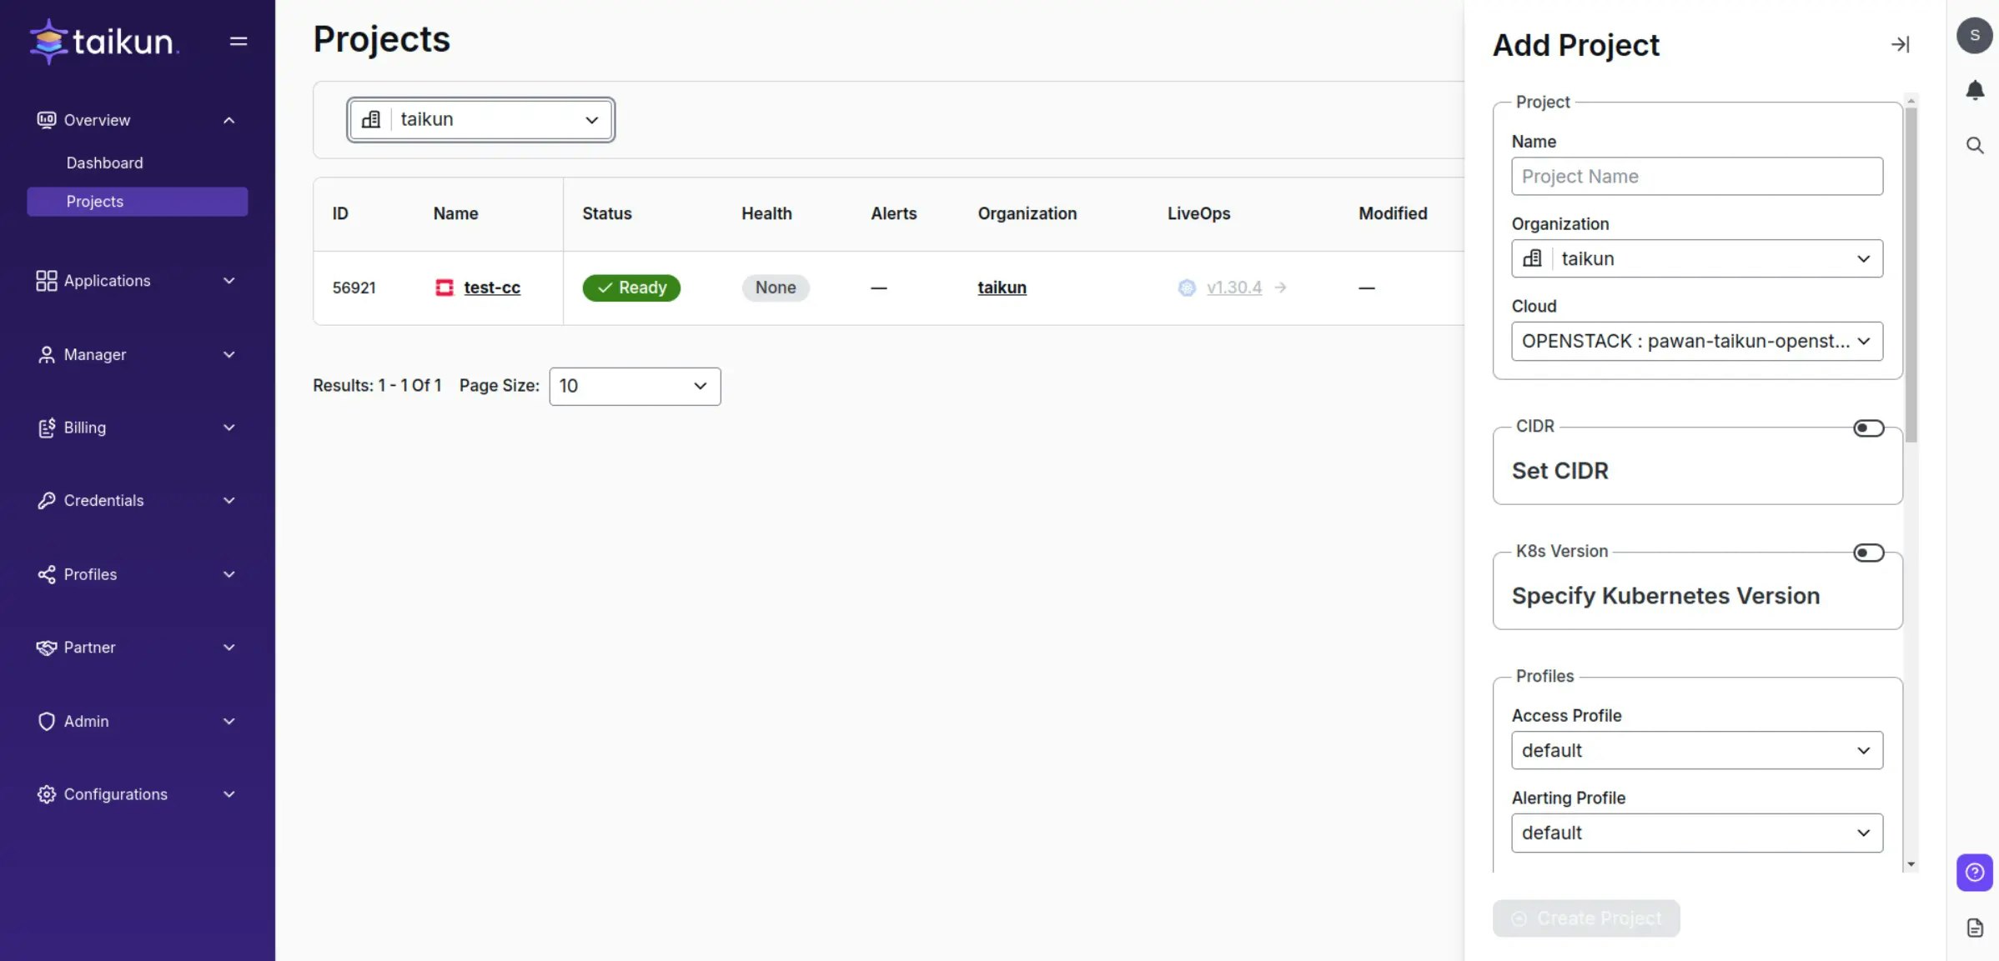Click the Profiles share icon
The width and height of the screenshot is (1999, 961).
47,574
